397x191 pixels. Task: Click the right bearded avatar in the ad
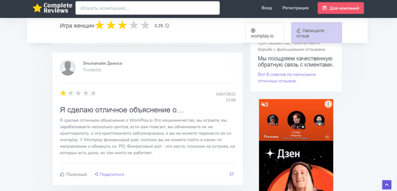pos(319,120)
